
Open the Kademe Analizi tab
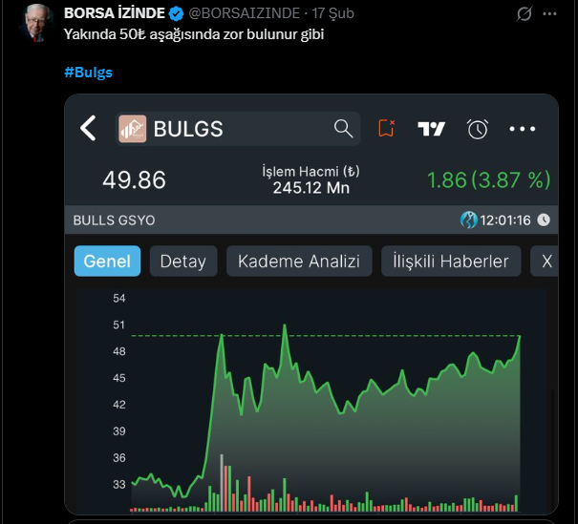pos(299,262)
